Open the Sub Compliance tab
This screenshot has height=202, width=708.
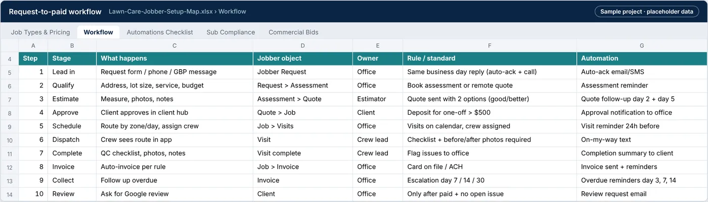click(x=231, y=32)
